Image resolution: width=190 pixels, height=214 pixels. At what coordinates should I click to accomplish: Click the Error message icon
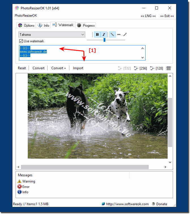tap(20, 186)
